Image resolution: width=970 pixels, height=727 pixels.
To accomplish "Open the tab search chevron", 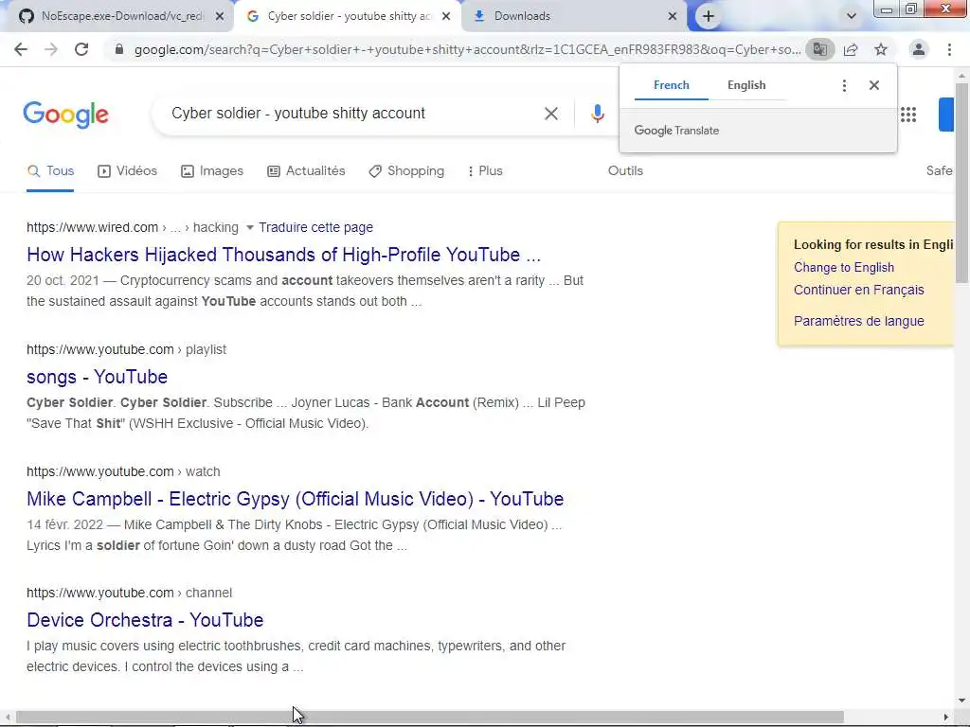I will [x=852, y=16].
